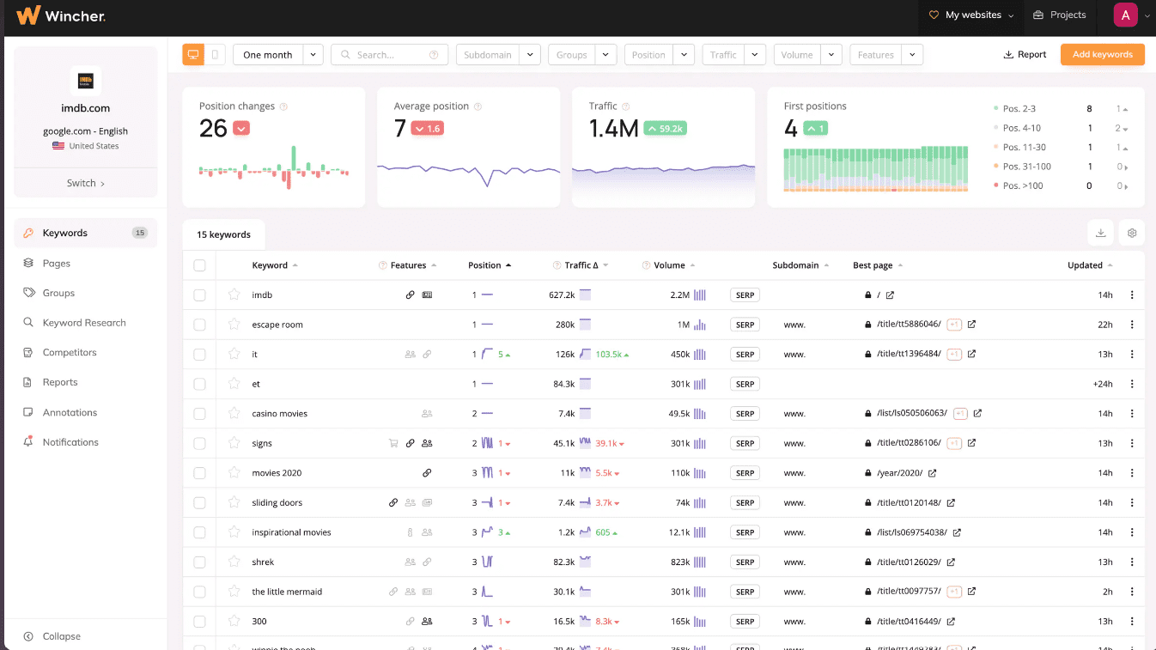Open the Traffic filter dropdown
The width and height of the screenshot is (1156, 650).
(x=734, y=55)
